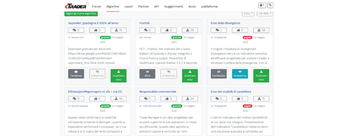Open the API menu item

coord(156,7)
